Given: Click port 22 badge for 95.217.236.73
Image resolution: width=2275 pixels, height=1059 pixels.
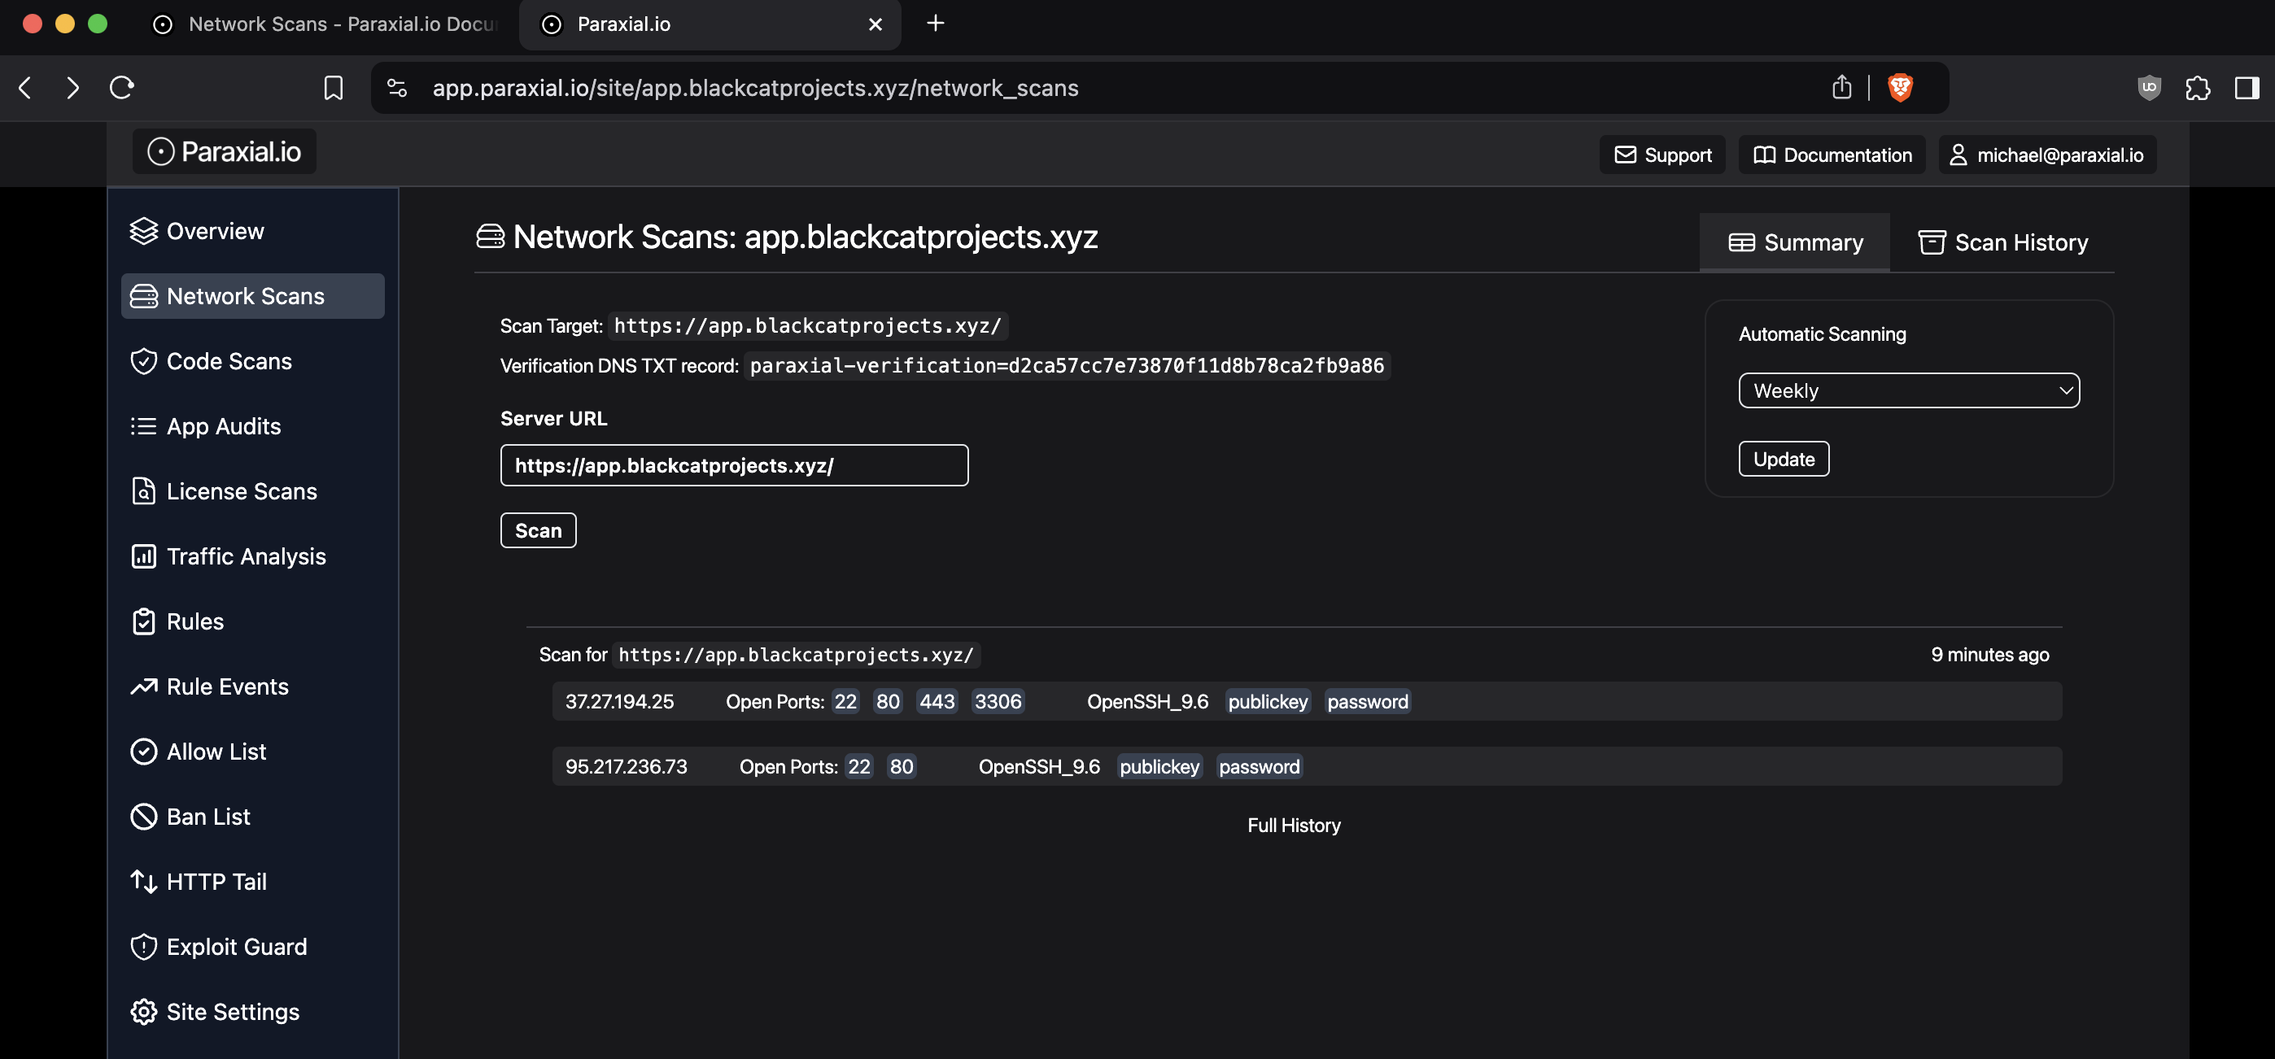Looking at the screenshot, I should click(x=859, y=767).
